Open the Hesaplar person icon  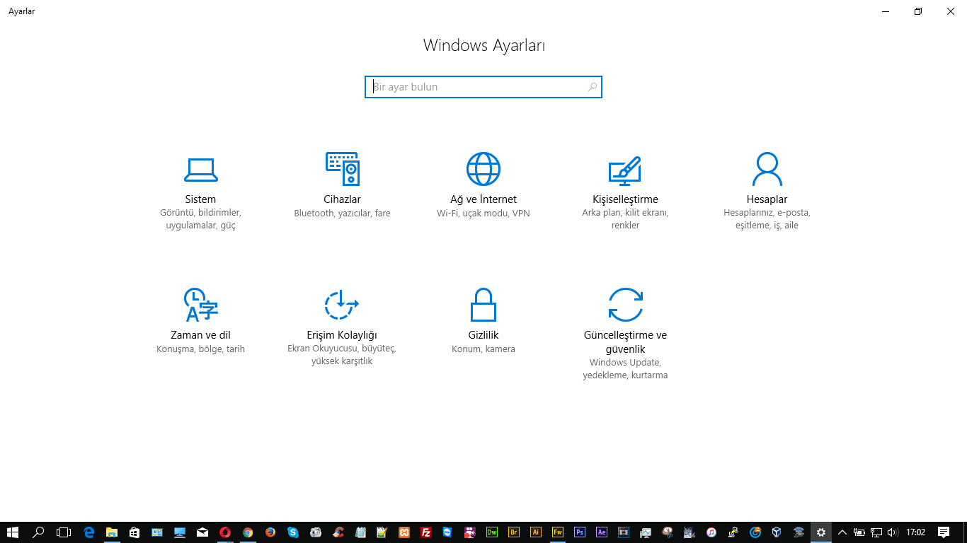(767, 169)
